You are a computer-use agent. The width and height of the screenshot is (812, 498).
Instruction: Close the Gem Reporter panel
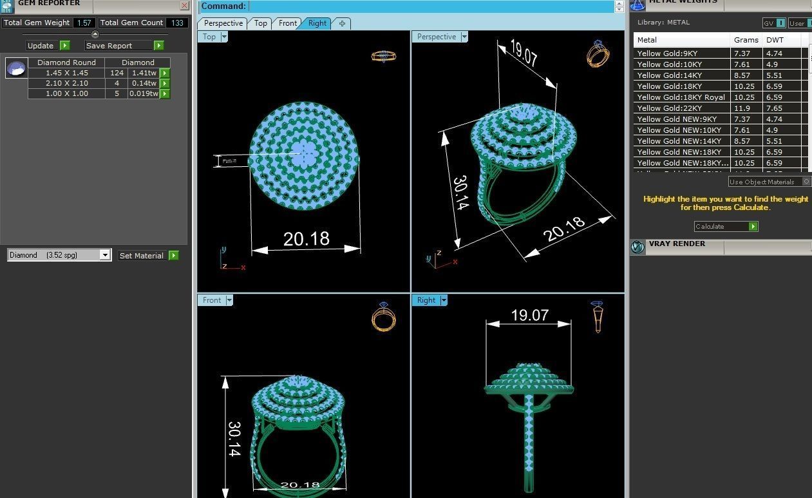pyautogui.click(x=184, y=6)
